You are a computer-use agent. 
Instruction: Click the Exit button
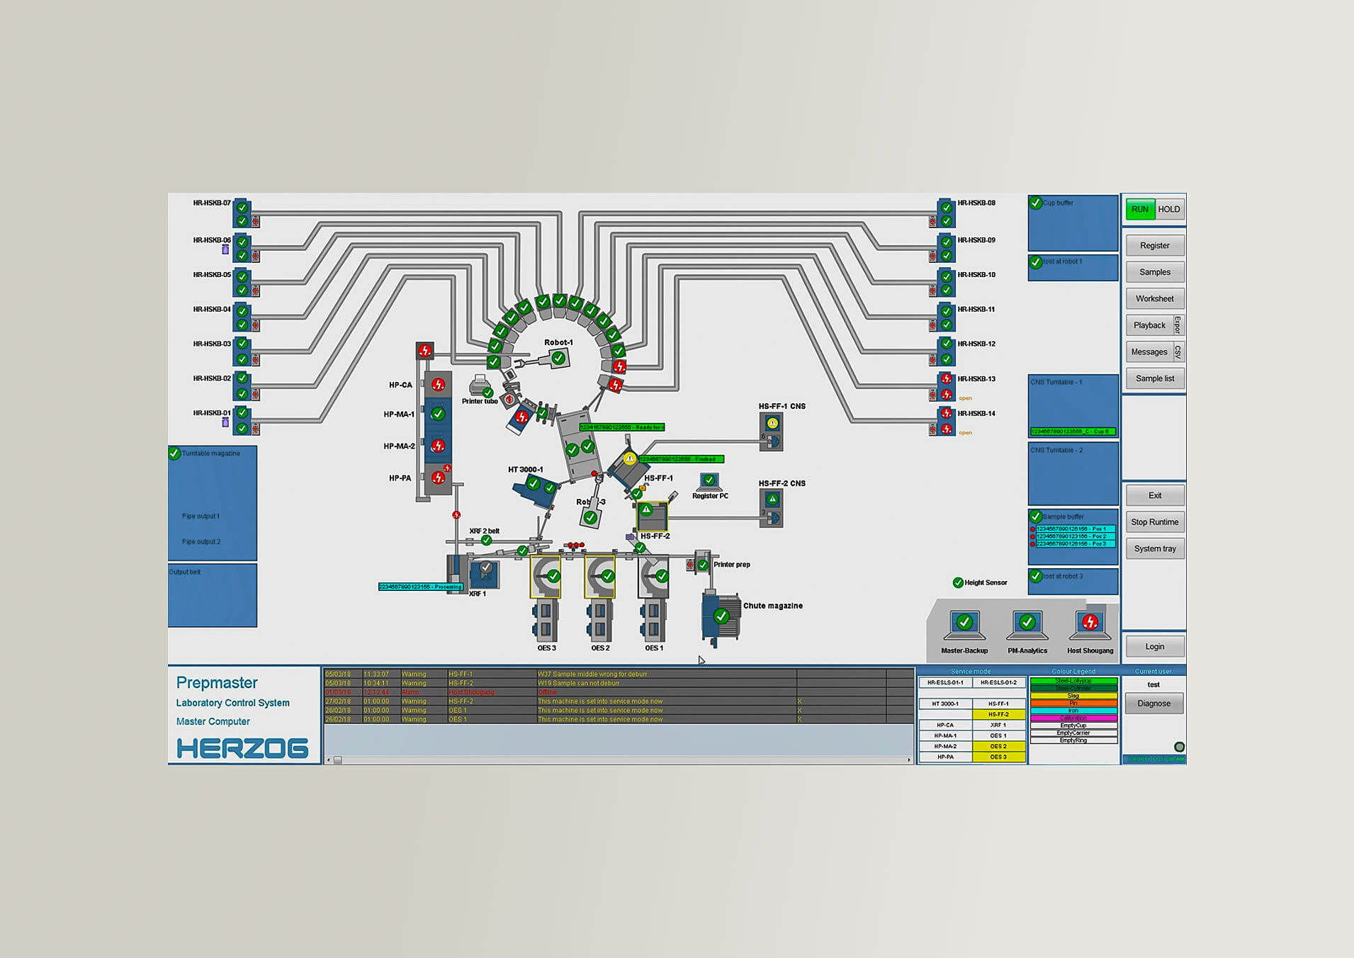click(1155, 495)
